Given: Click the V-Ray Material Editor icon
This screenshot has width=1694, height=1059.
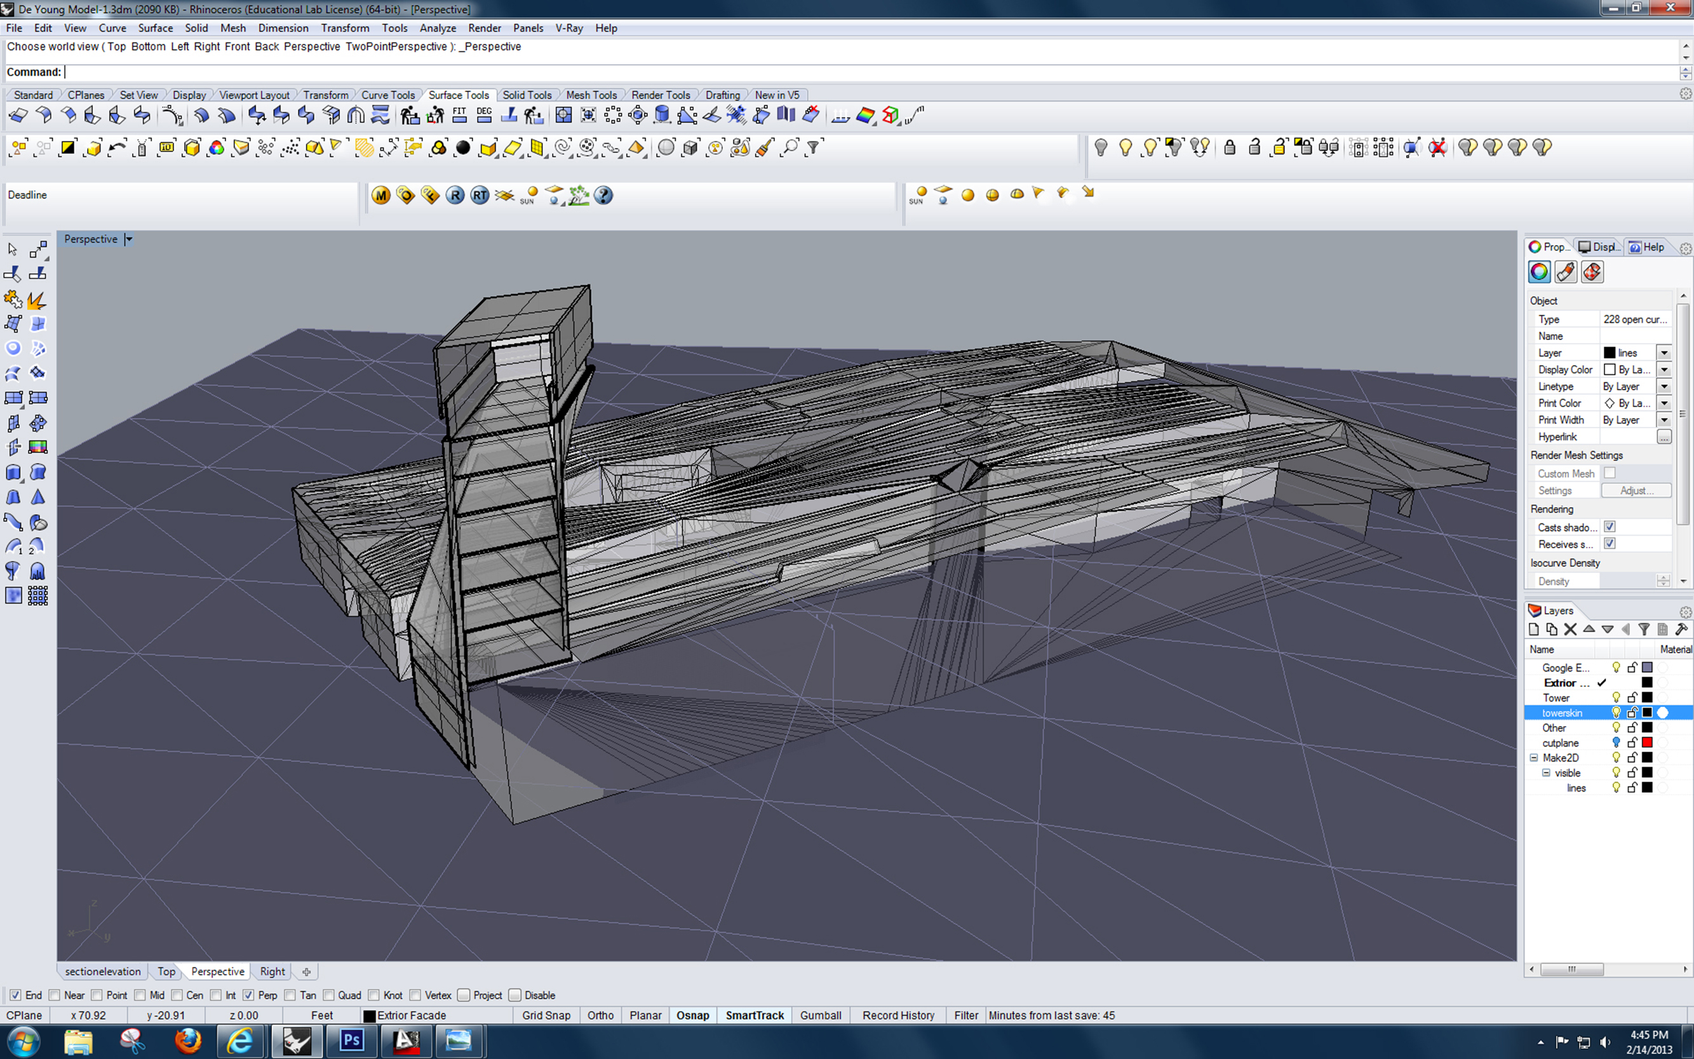Looking at the screenshot, I should (x=381, y=196).
